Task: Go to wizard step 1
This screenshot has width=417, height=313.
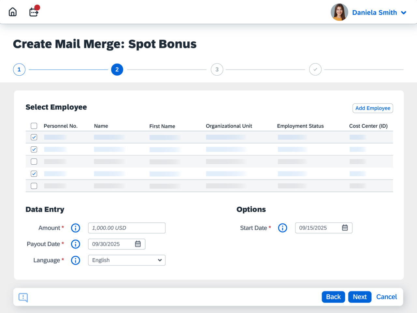Action: pos(19,69)
